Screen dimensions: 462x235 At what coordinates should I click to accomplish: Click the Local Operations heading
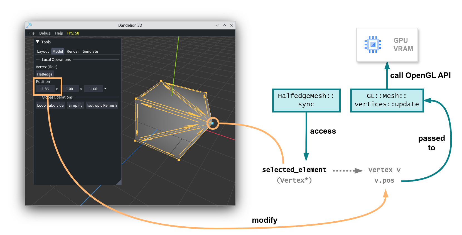56,60
